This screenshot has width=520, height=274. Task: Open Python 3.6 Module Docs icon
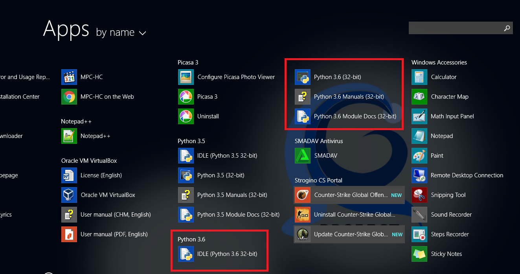click(303, 116)
